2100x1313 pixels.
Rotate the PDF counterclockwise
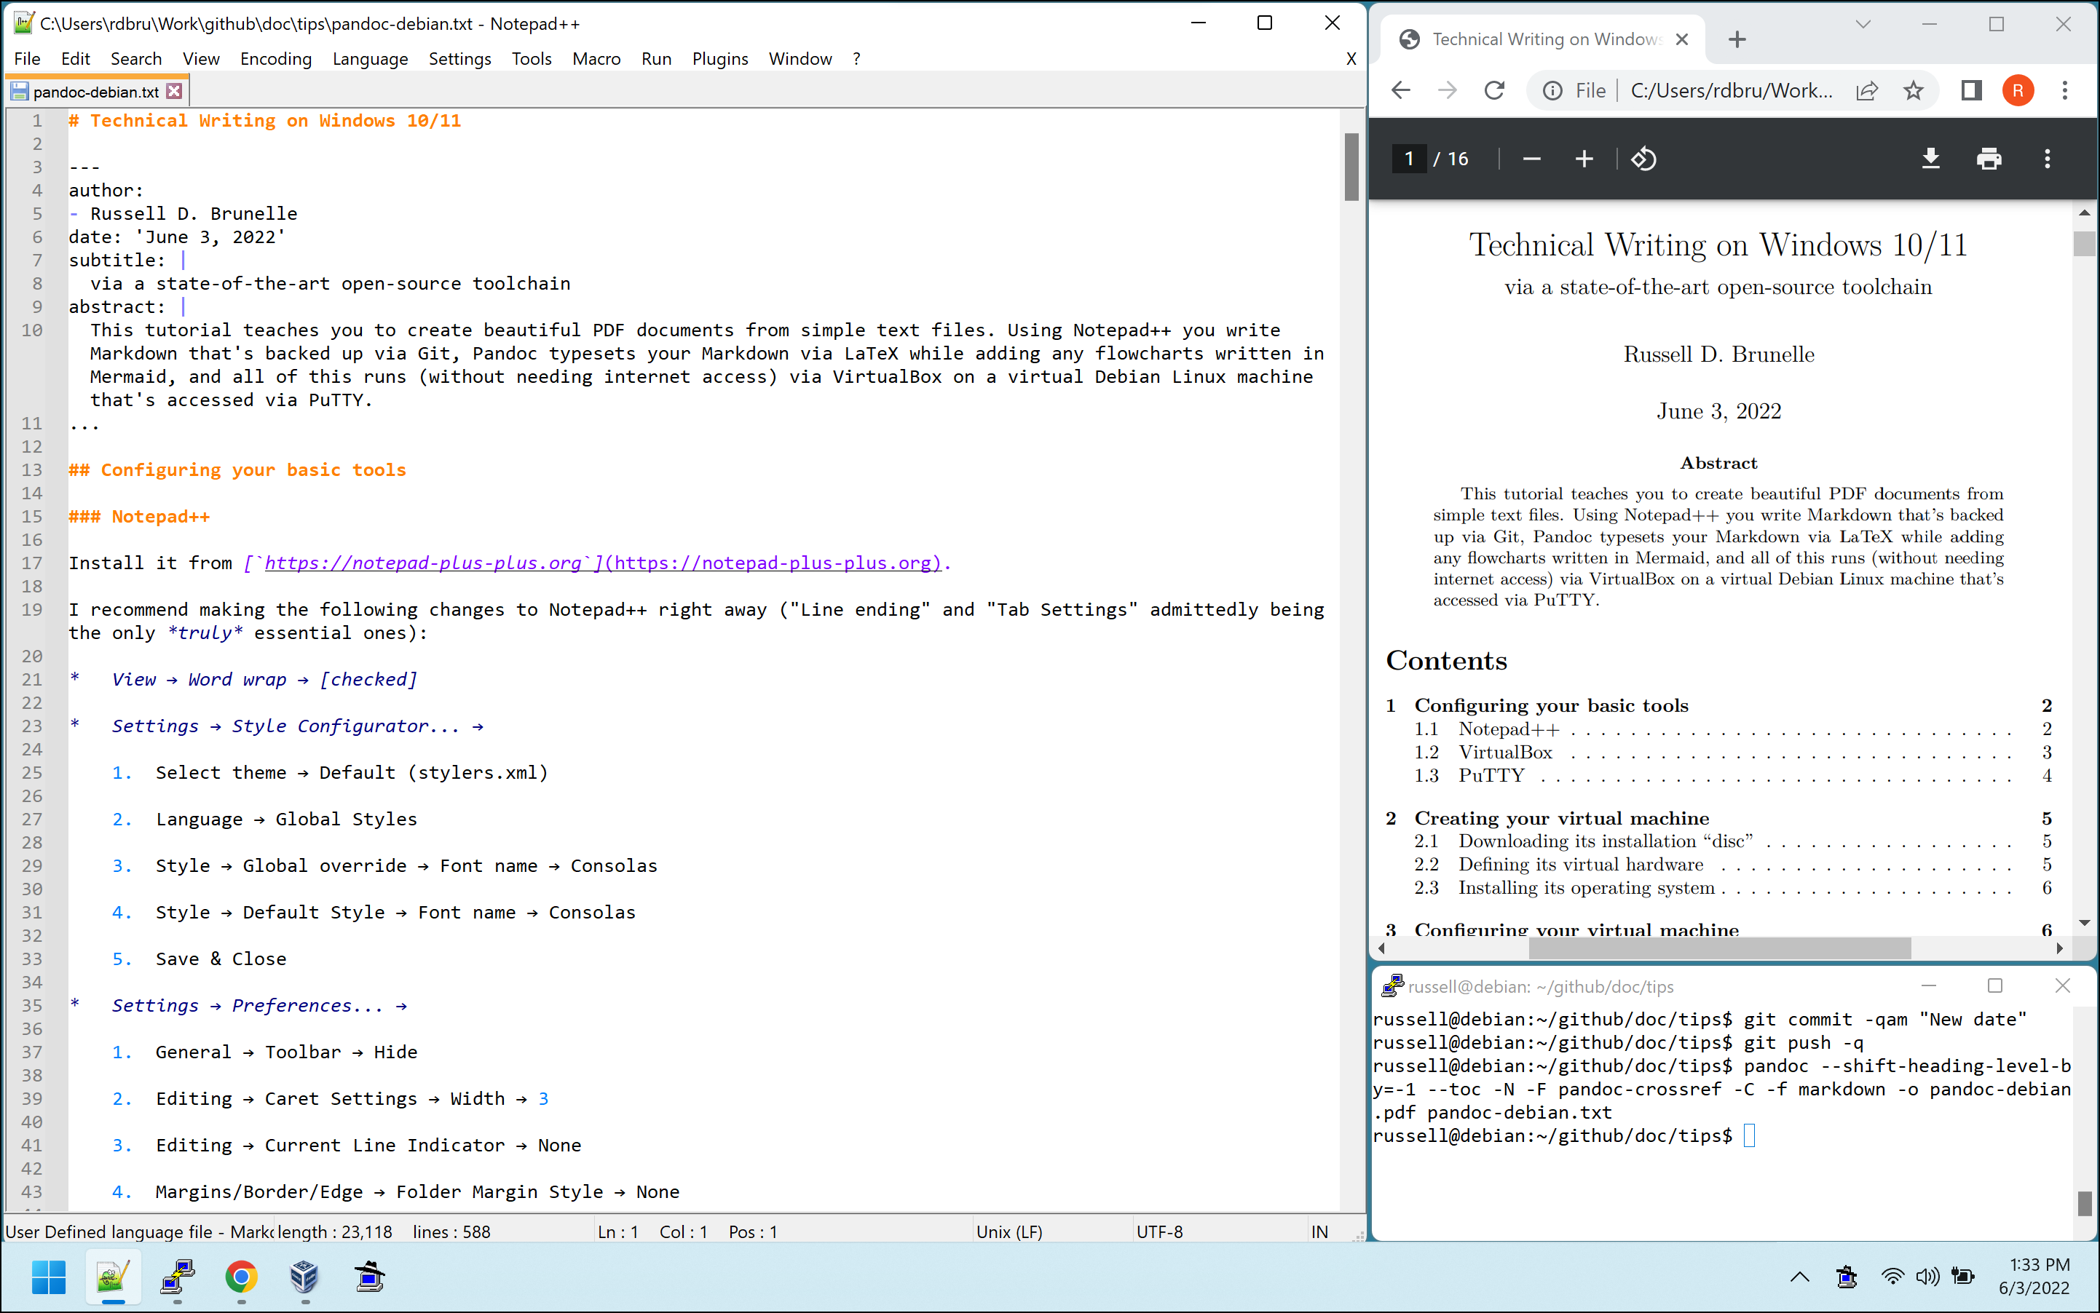point(1644,159)
